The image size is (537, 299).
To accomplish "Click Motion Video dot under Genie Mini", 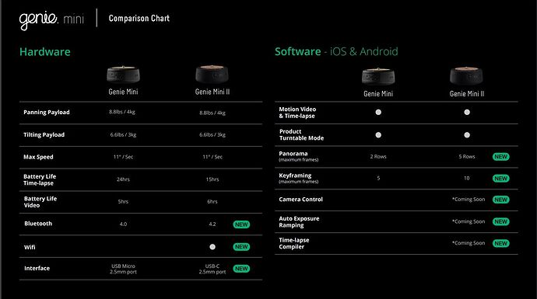I will (378, 112).
